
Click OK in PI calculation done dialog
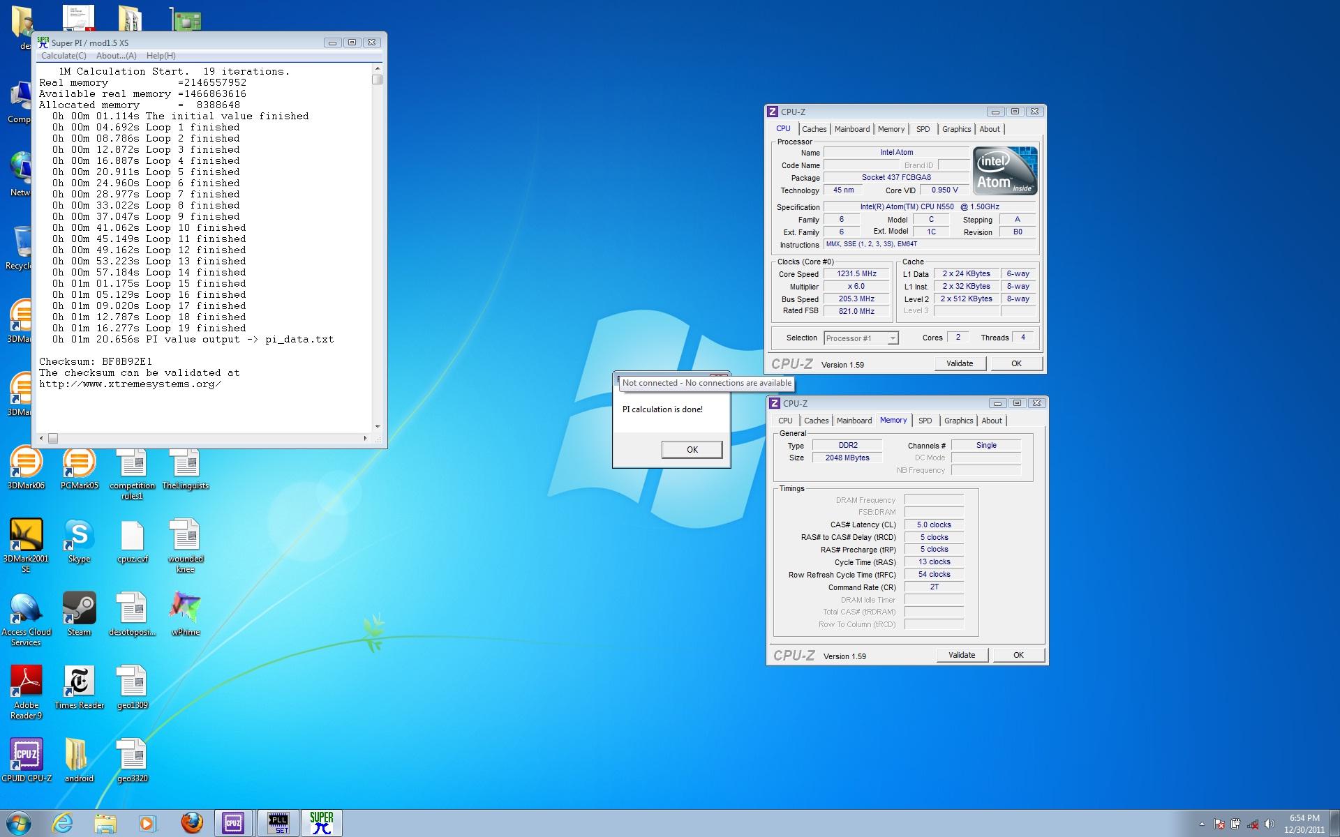click(692, 450)
